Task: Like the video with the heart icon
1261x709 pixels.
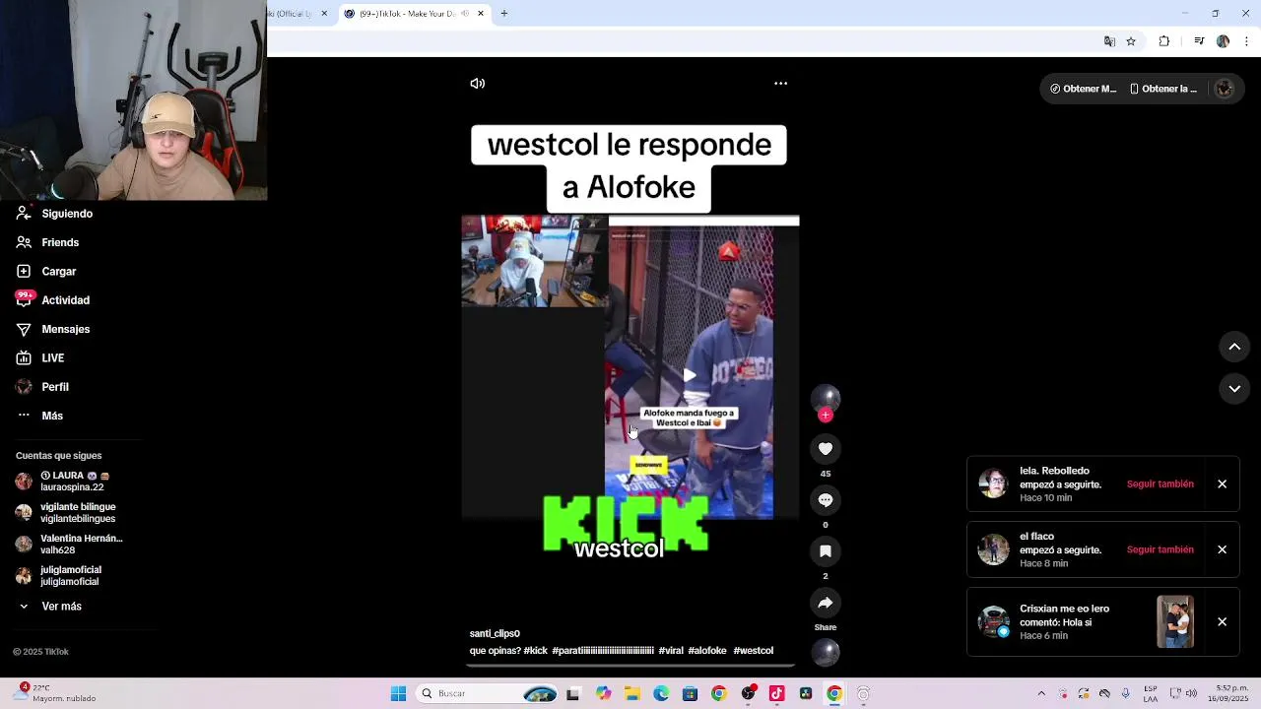Action: pyautogui.click(x=826, y=449)
